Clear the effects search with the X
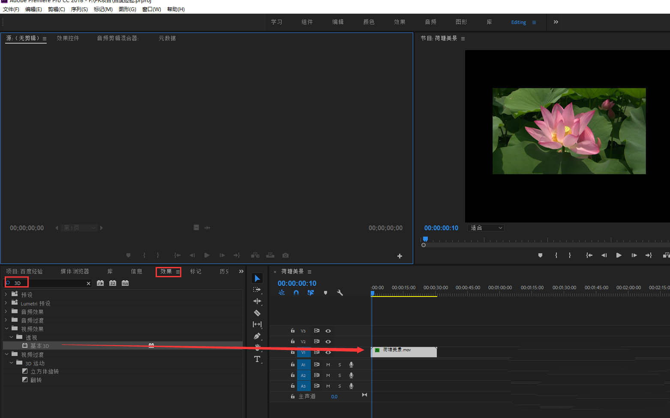Image resolution: width=670 pixels, height=418 pixels. (89, 283)
